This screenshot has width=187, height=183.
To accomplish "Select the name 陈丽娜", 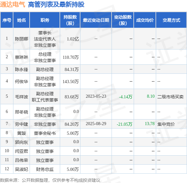I will click(x=22, y=39).
